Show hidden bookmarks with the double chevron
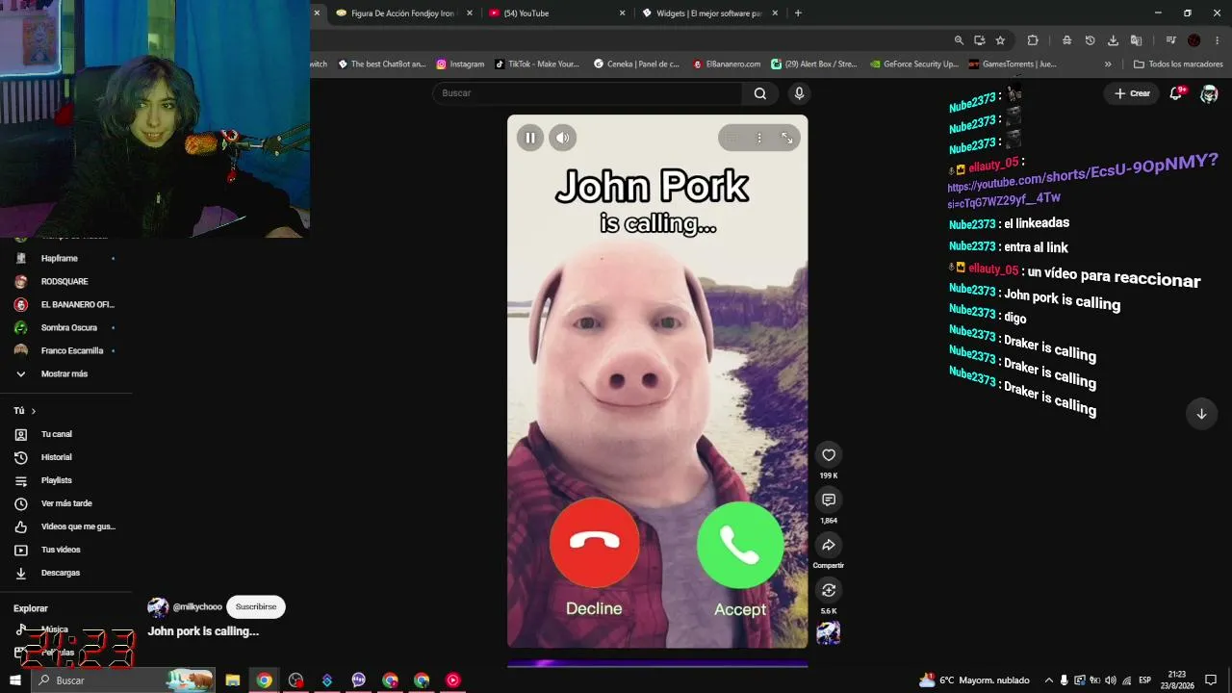This screenshot has width=1232, height=693. tap(1108, 64)
